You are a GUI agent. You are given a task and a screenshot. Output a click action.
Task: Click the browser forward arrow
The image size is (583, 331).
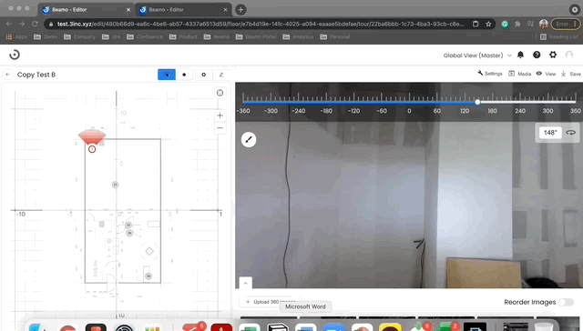pos(22,24)
